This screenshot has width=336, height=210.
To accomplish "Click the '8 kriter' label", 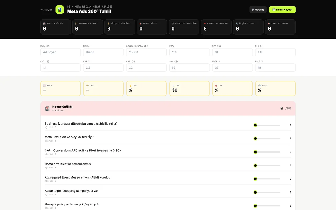I will [x=58, y=111].
